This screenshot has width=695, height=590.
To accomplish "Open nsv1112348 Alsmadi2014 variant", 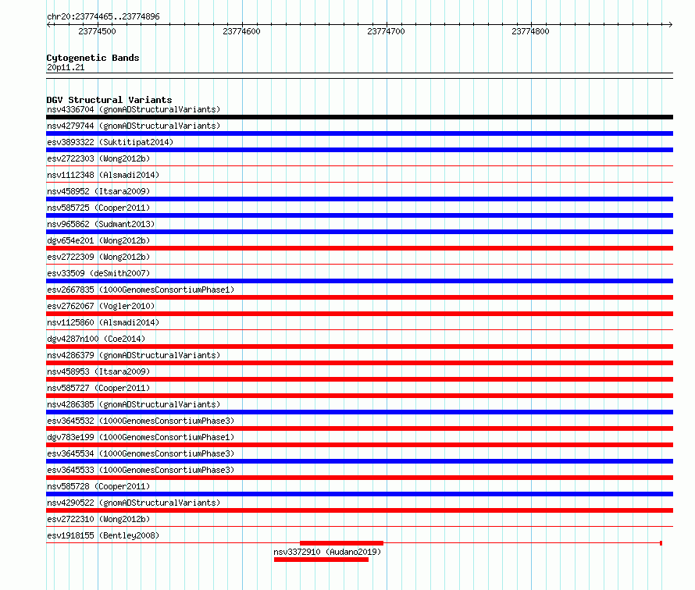I will click(x=103, y=175).
